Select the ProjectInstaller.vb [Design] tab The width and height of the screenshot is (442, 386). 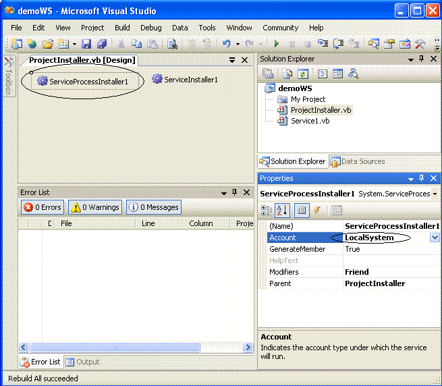click(82, 60)
